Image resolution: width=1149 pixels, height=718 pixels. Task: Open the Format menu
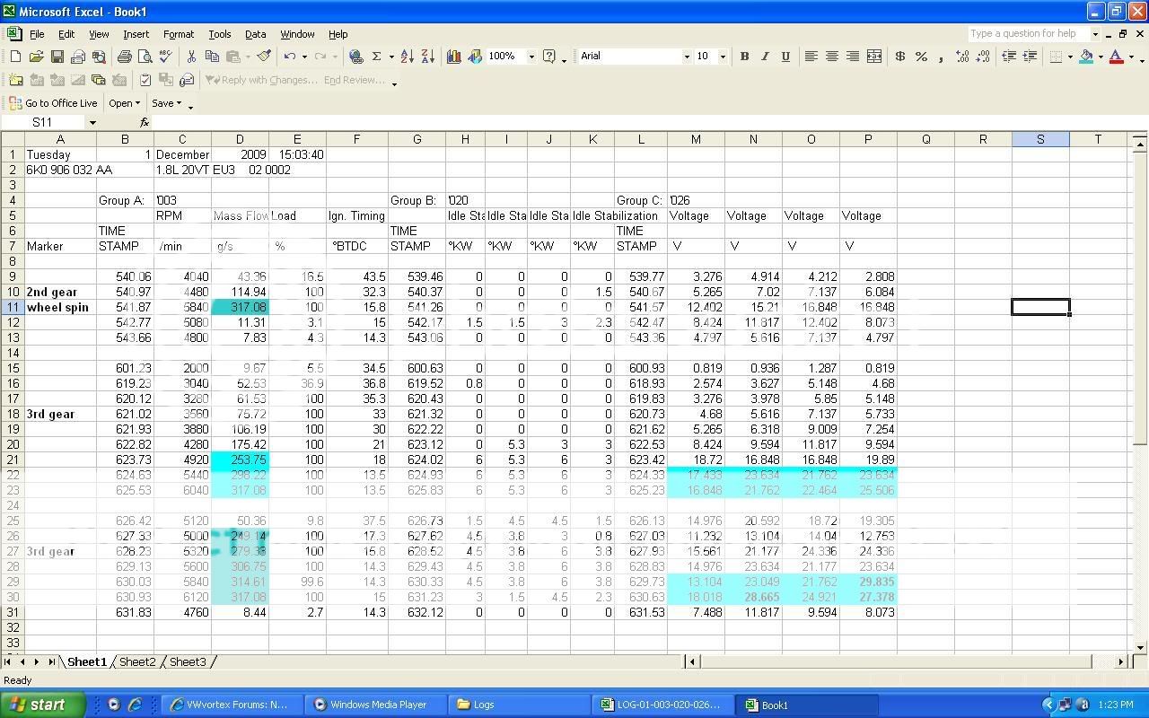coord(178,34)
